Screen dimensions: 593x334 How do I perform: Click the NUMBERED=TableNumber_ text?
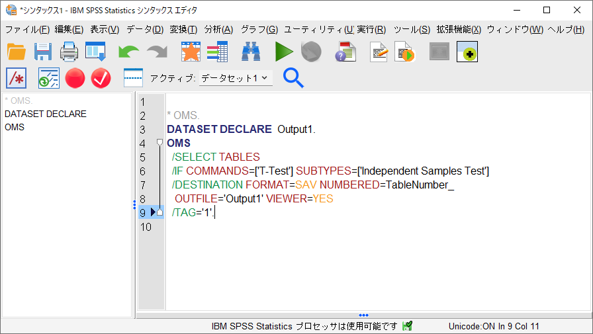387,185
